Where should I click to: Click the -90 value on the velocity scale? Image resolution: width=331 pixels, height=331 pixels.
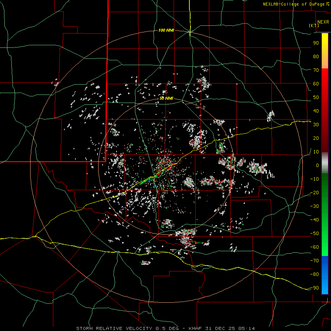(314, 288)
